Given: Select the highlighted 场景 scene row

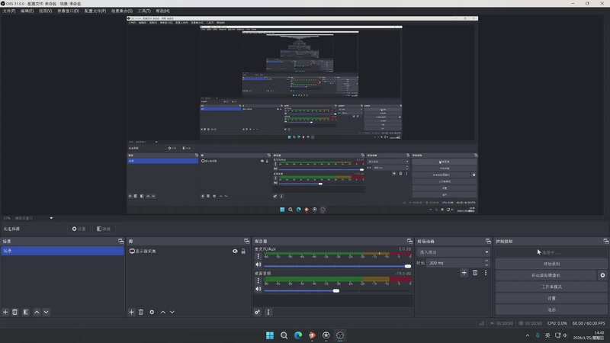Looking at the screenshot, I should coord(63,251).
